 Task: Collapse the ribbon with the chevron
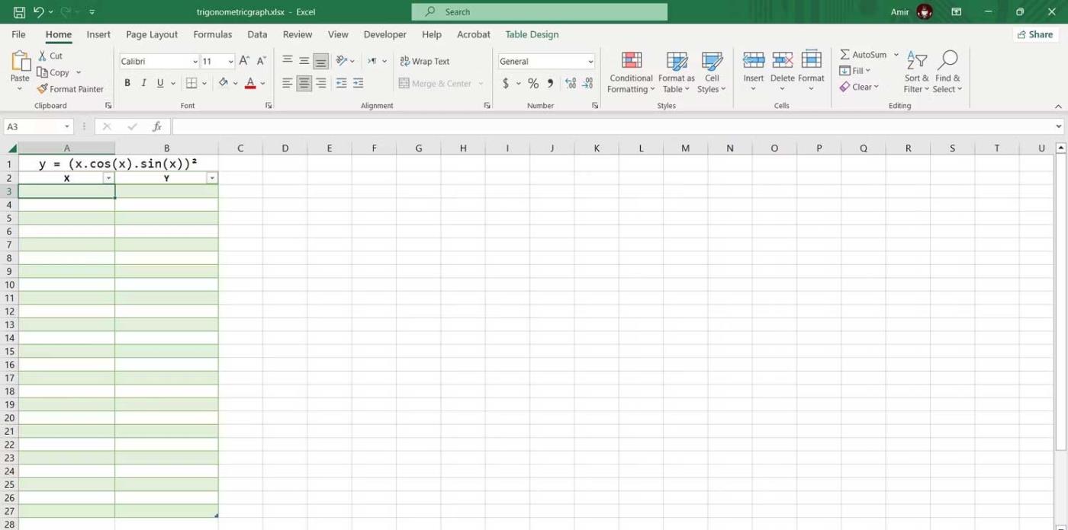tap(1058, 107)
